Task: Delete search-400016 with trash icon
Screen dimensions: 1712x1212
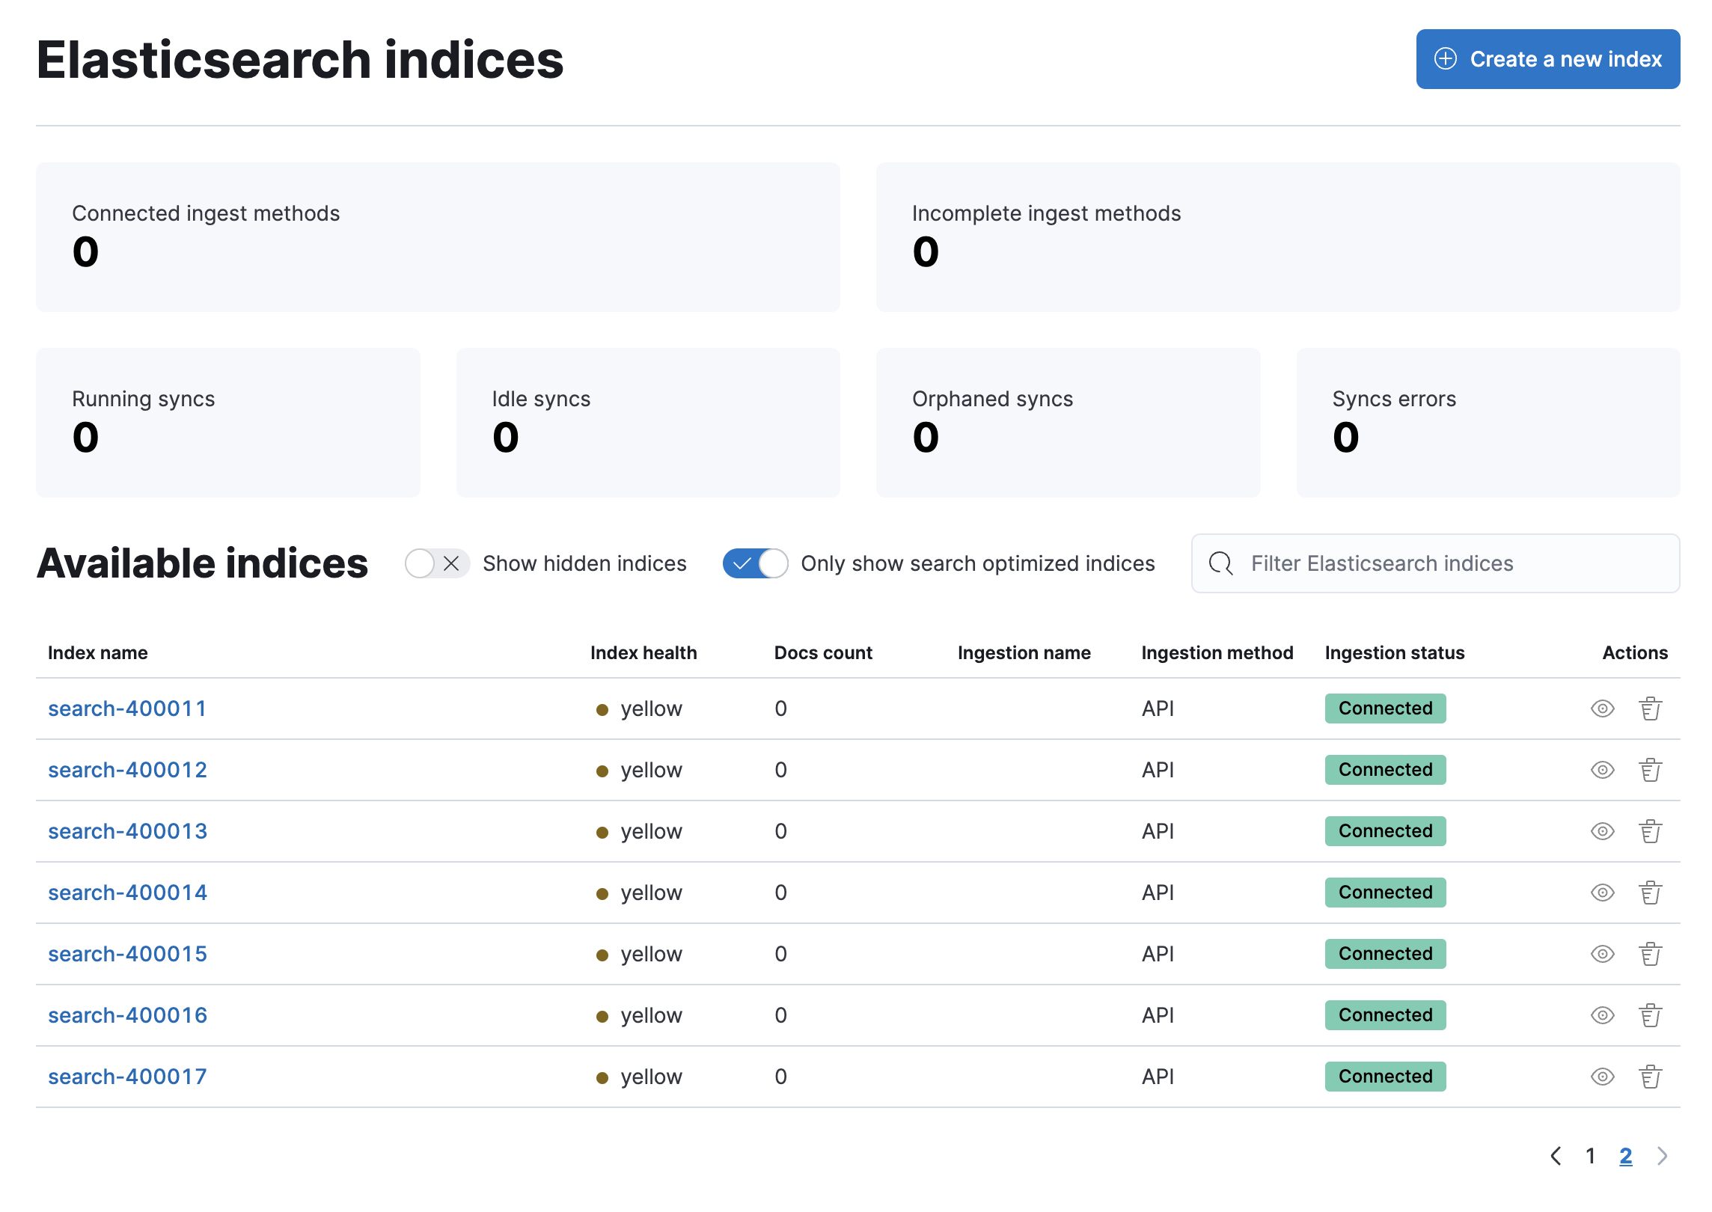Action: [x=1650, y=1015]
